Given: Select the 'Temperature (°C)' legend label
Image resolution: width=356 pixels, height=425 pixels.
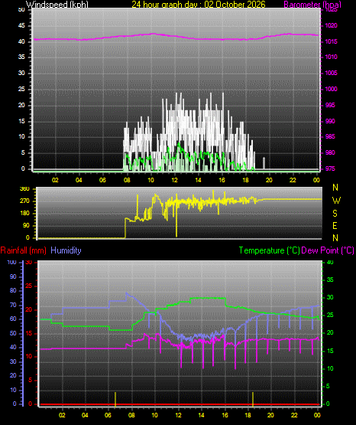Looking at the screenshot, I should click(x=269, y=250).
